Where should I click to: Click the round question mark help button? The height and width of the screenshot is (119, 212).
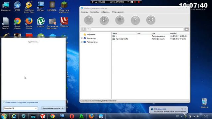135,20
